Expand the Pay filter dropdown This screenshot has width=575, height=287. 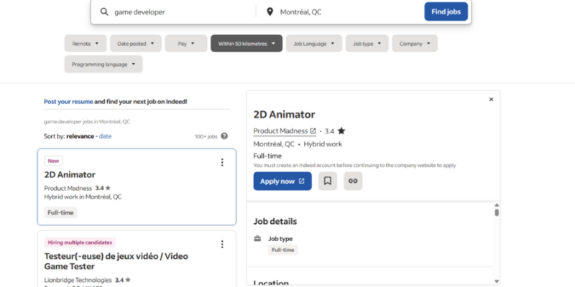[185, 44]
